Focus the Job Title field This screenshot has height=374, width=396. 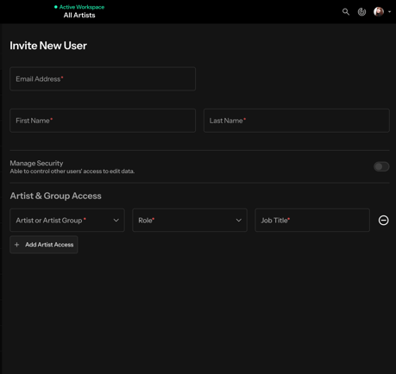click(312, 221)
